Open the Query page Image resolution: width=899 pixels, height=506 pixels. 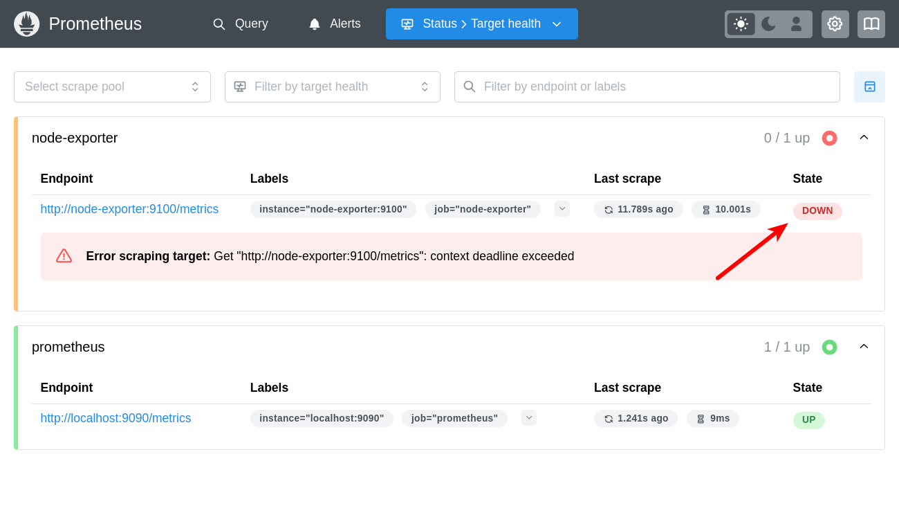[240, 24]
